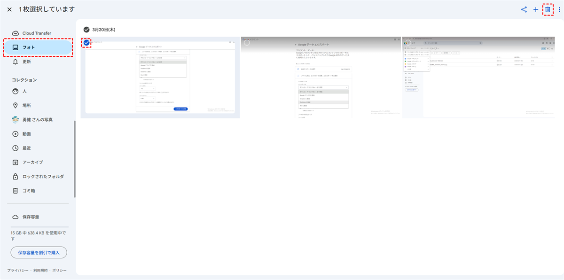Click the share icon in top bar
564x280 pixels.
[x=524, y=9]
